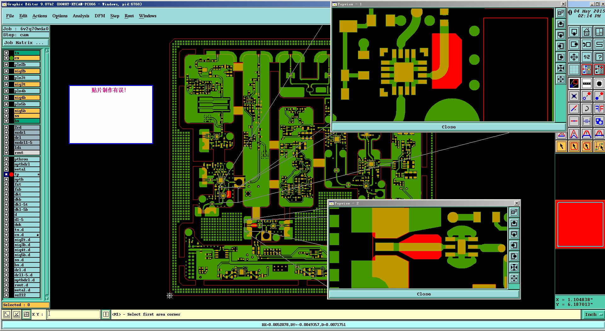The height and width of the screenshot is (331, 605).
Task: Select the rotate arrow tool
Action: point(586,109)
